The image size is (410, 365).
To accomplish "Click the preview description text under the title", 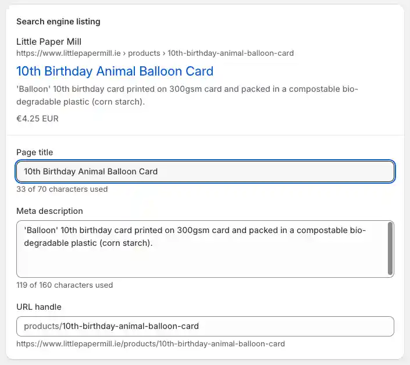I will pyautogui.click(x=186, y=95).
